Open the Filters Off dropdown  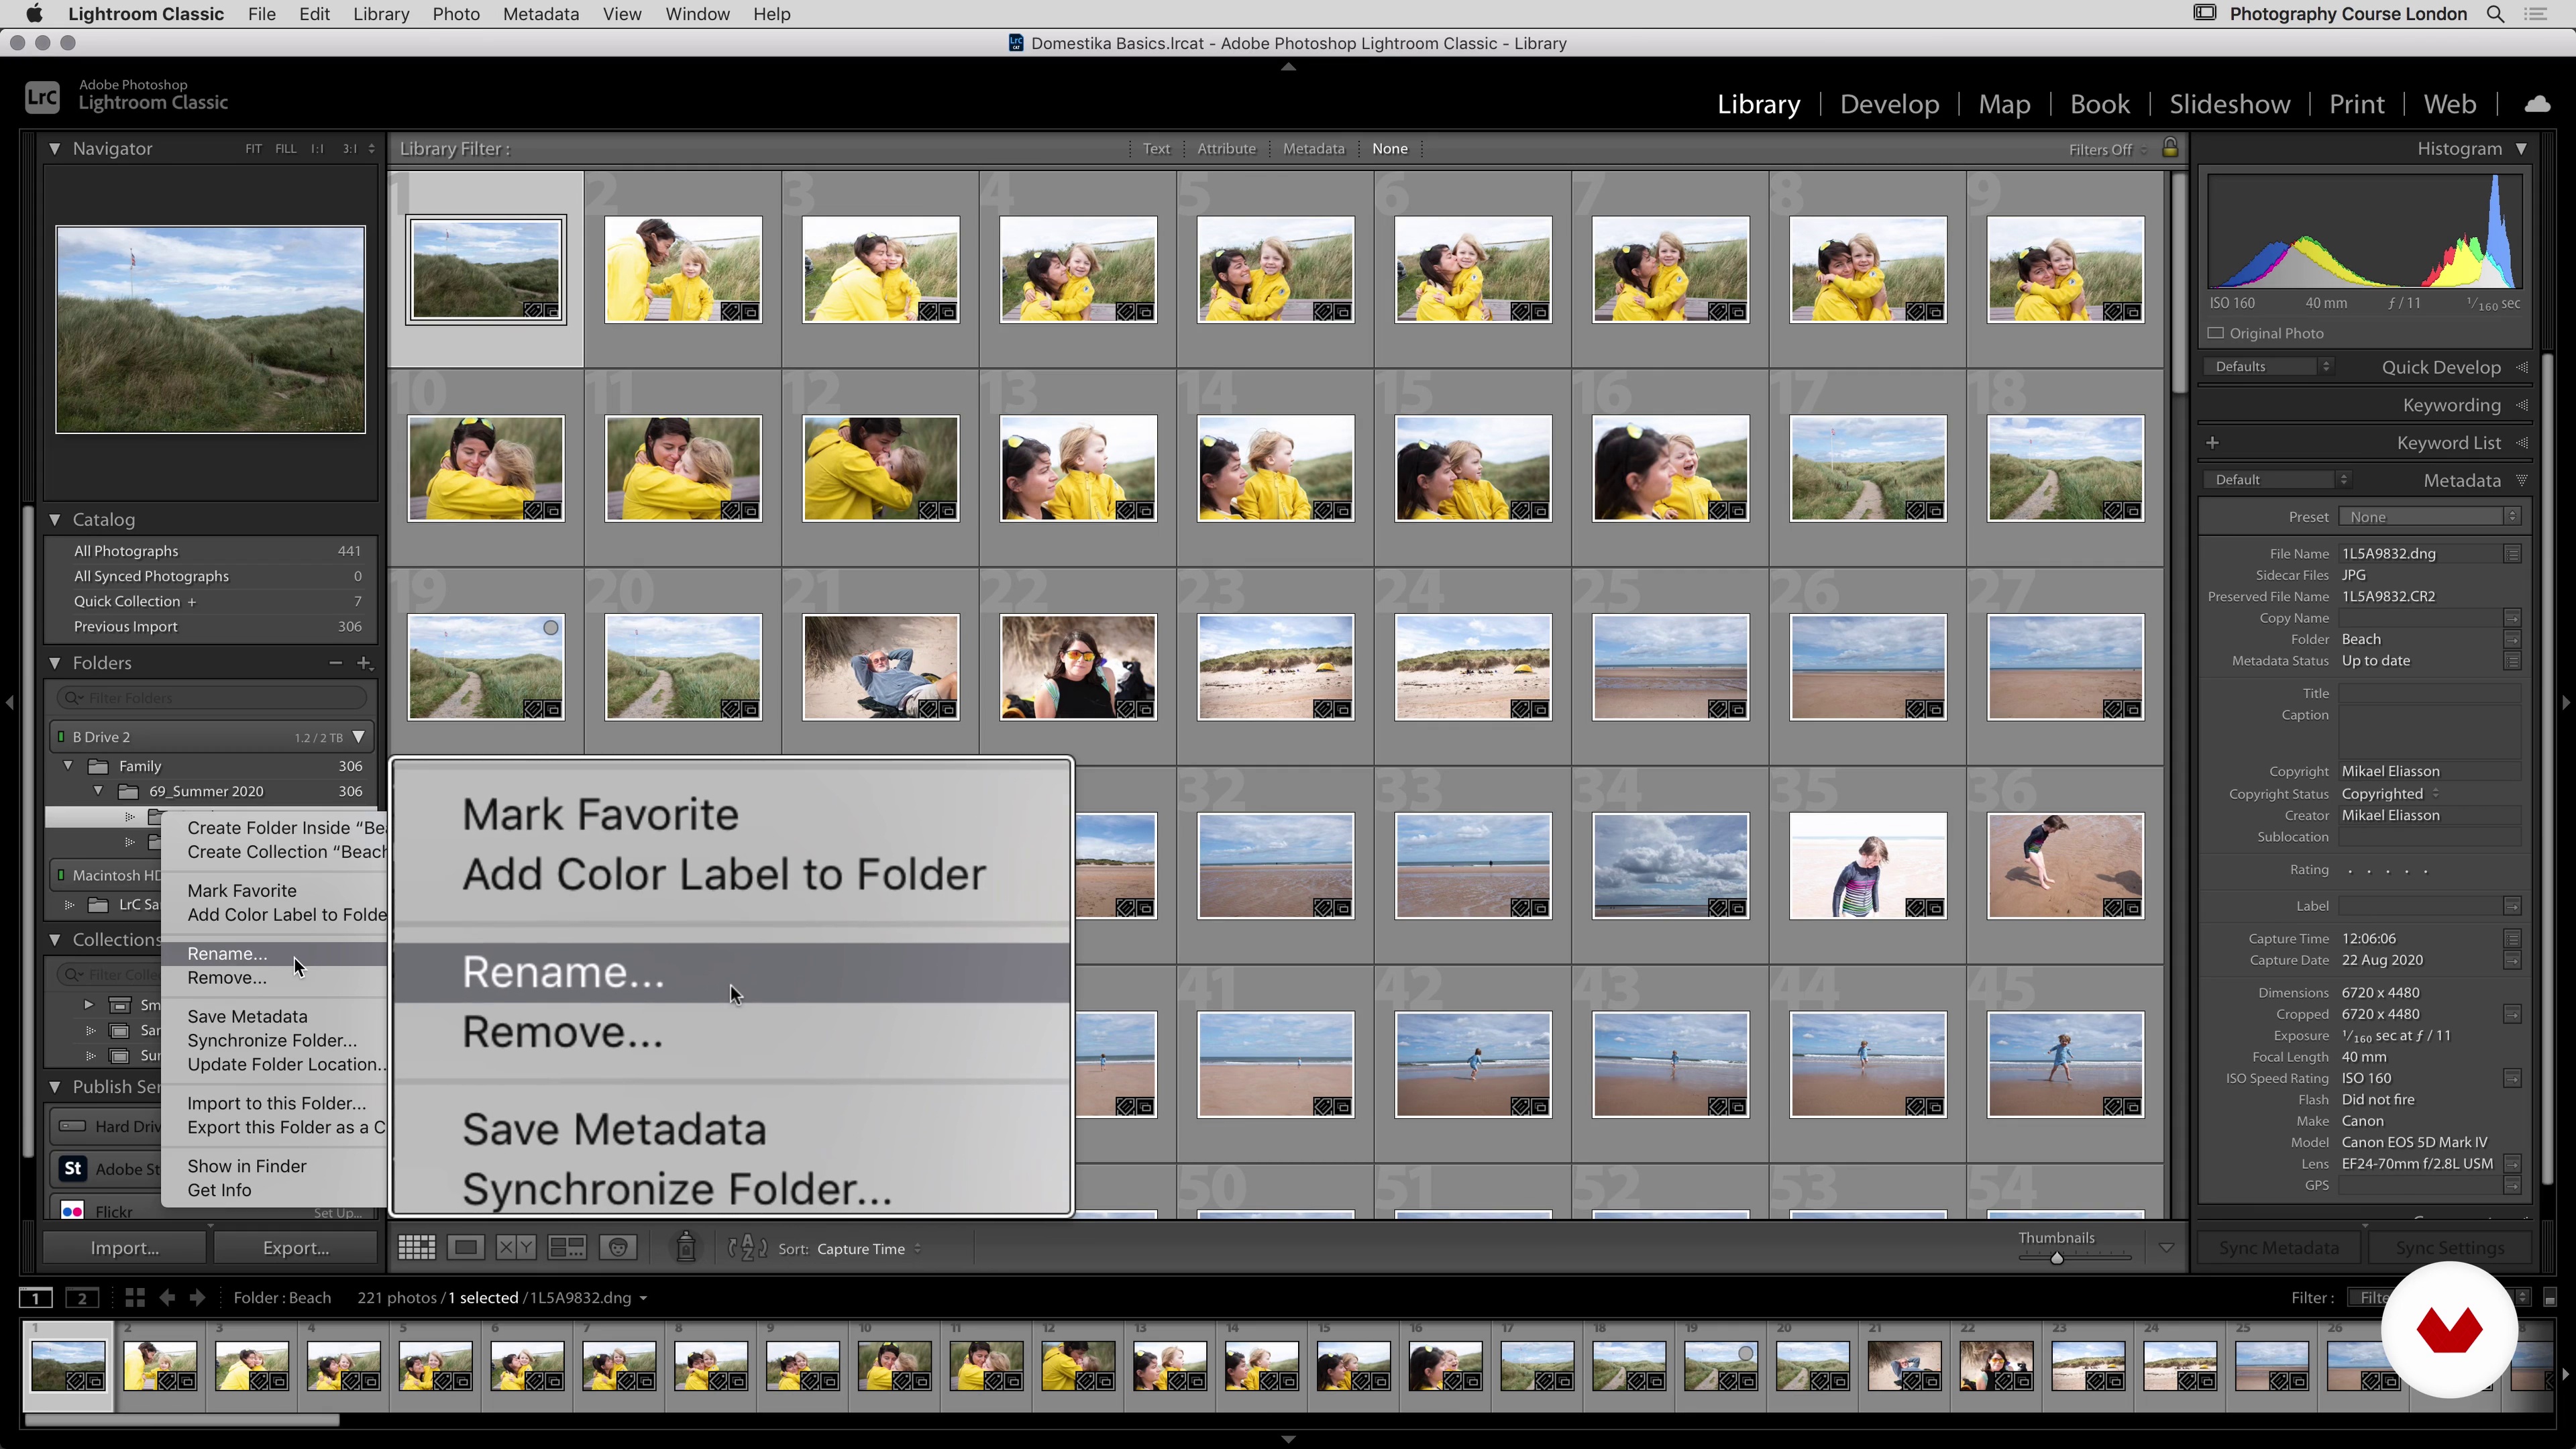2107,149
